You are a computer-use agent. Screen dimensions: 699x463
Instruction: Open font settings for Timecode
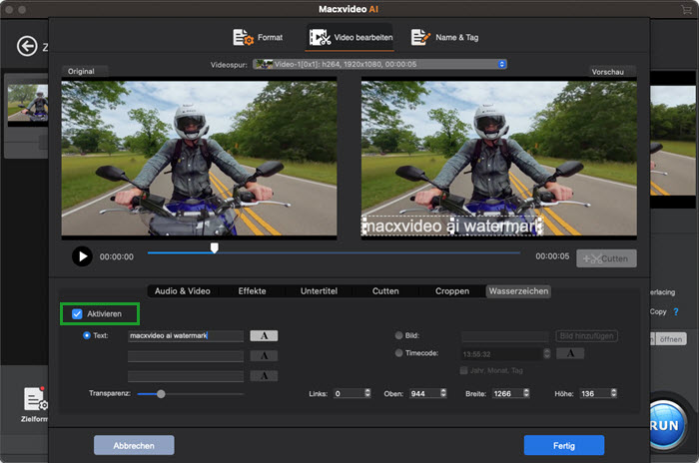tap(570, 353)
